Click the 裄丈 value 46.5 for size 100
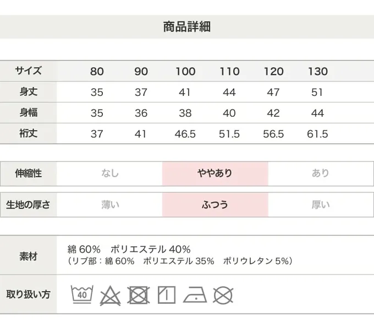This screenshot has height=323, width=374. [185, 134]
